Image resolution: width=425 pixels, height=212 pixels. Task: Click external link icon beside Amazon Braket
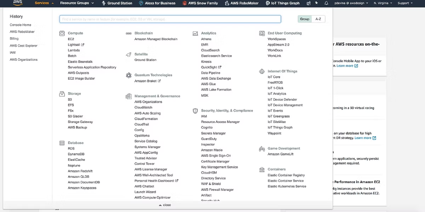(x=159, y=81)
